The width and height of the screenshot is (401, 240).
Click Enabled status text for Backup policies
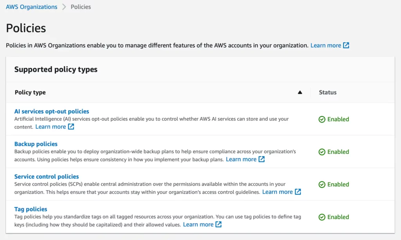338,152
